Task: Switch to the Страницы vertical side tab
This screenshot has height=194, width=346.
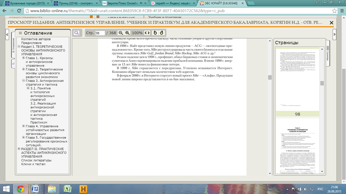Action: 328,53
